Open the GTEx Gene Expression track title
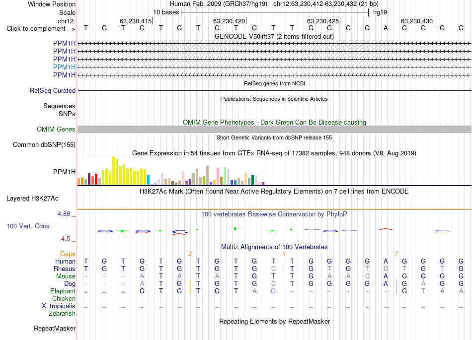This screenshot has width=472, height=340. 274,153
